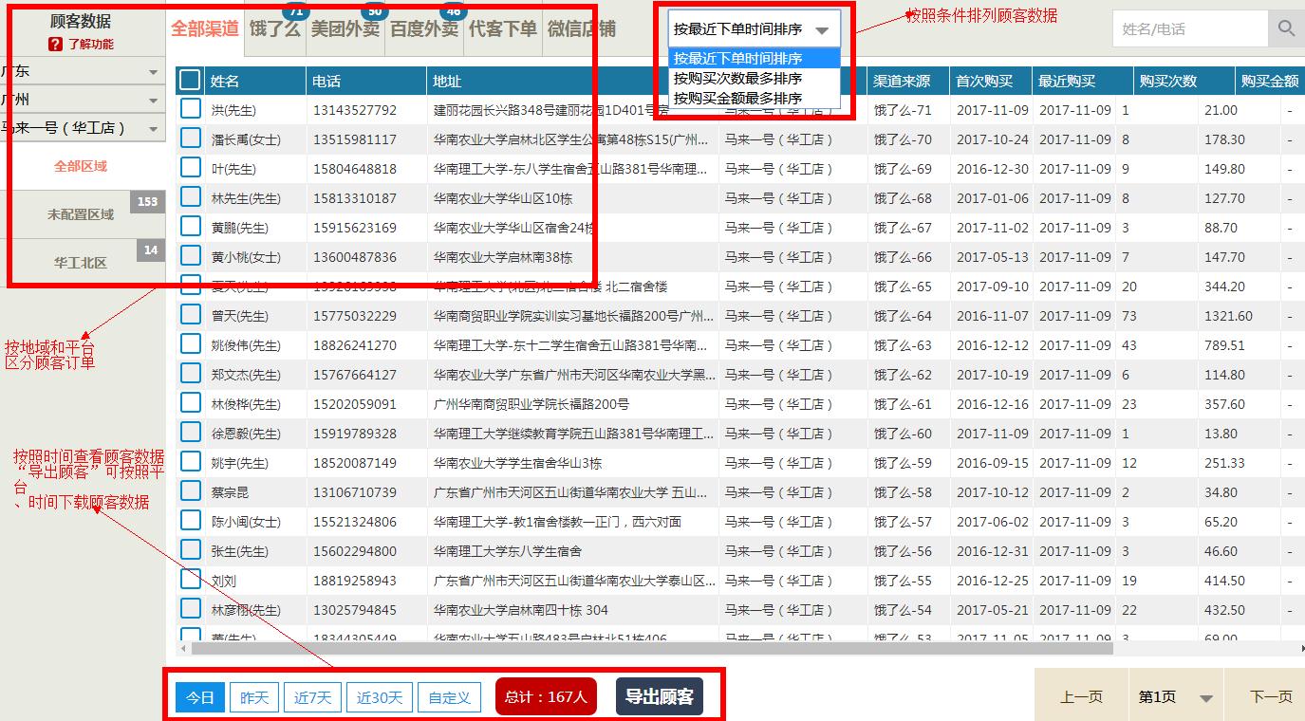This screenshot has height=721, width=1305.
Task: Click name 刘刘 in table
Action: click(x=224, y=581)
